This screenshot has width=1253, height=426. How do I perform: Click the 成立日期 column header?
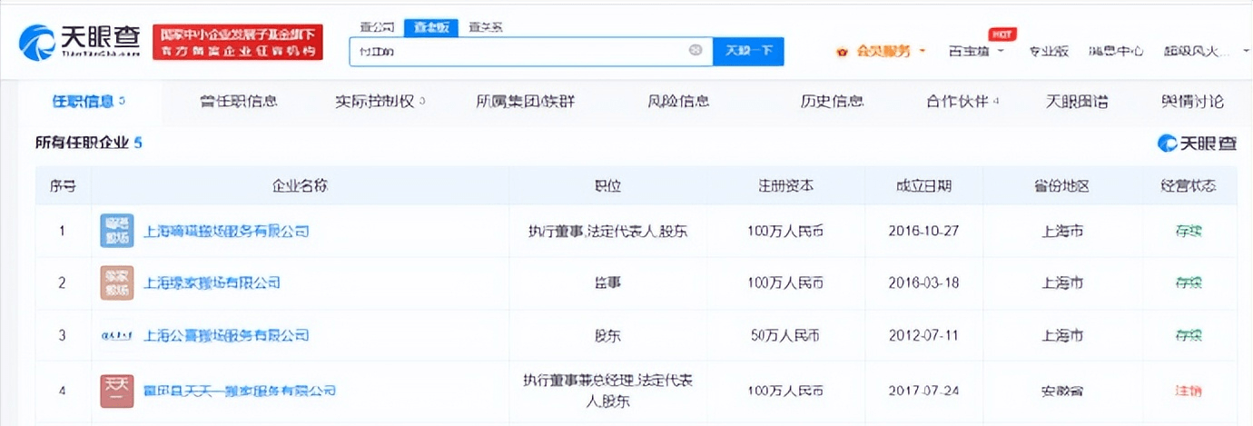coord(922,185)
